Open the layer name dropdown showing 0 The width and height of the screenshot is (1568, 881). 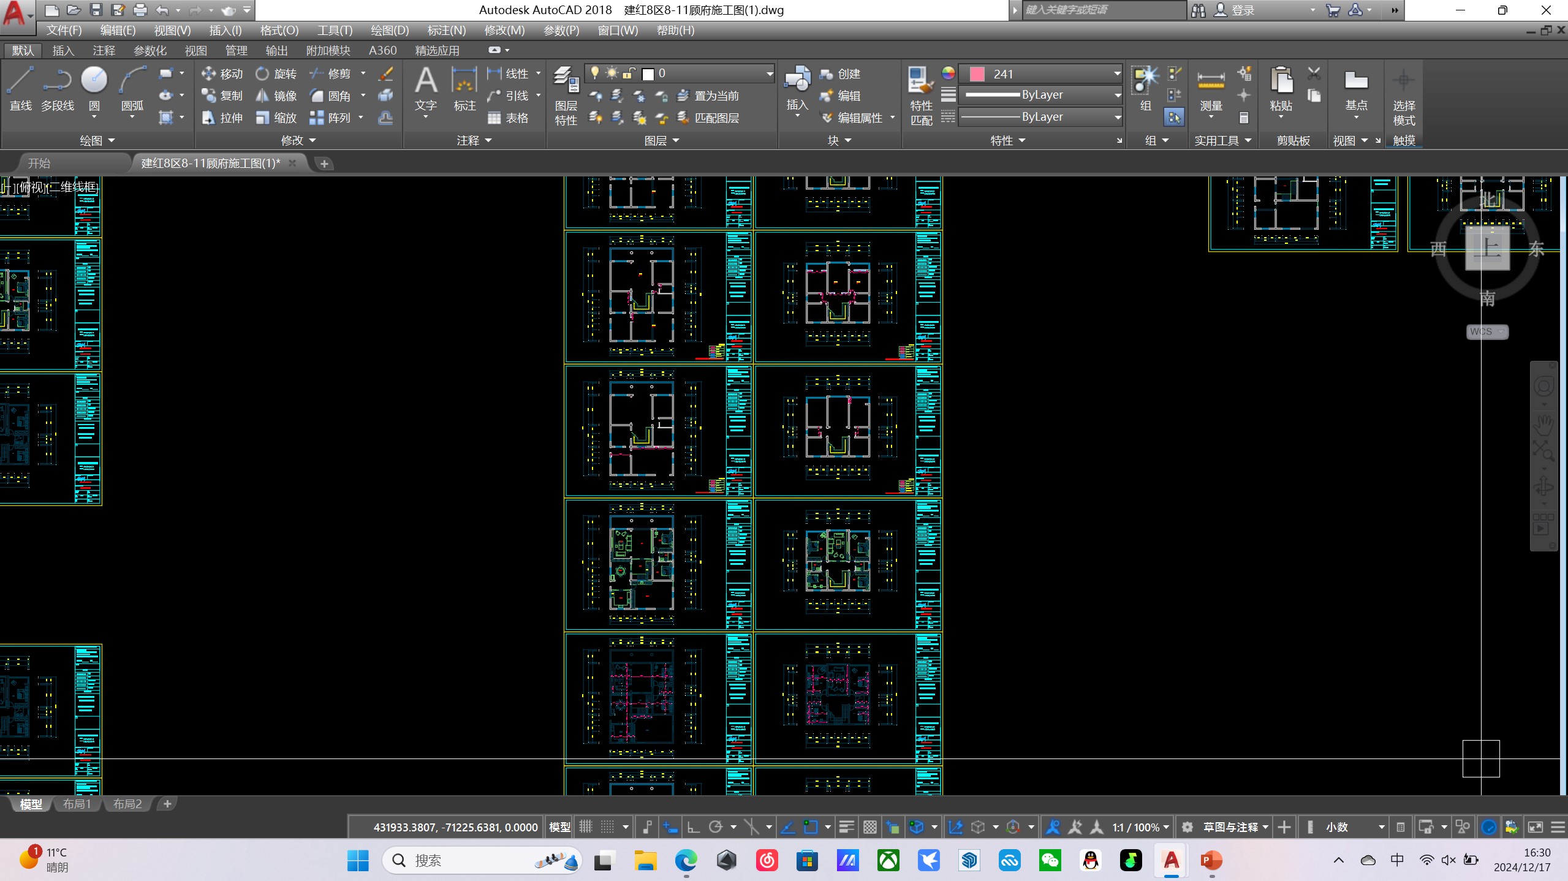[769, 74]
